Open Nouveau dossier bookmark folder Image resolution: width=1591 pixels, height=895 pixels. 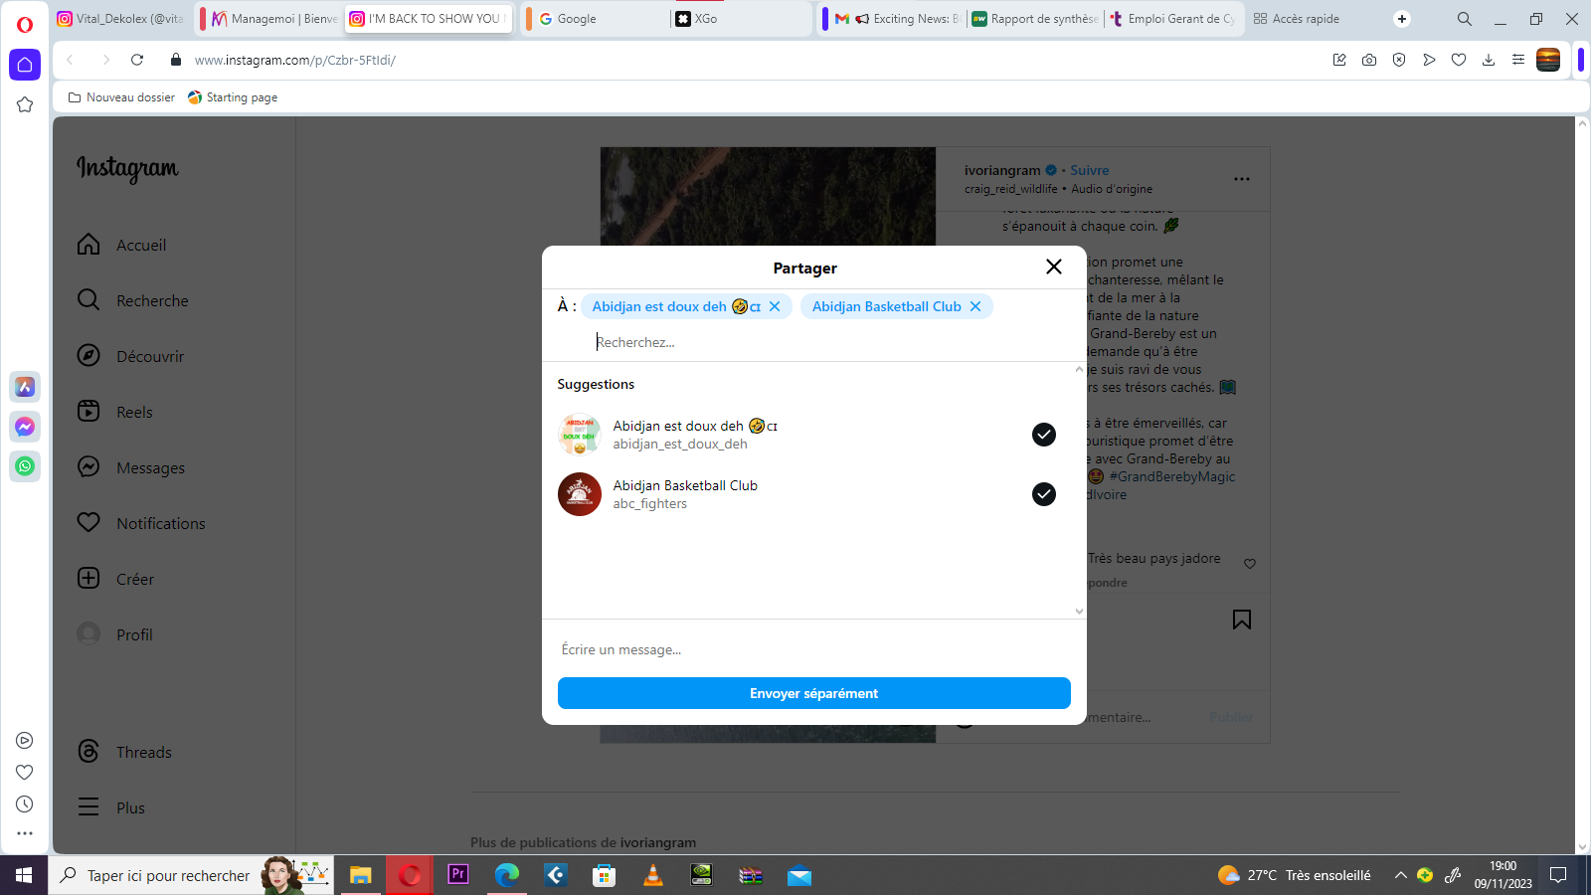121,97
